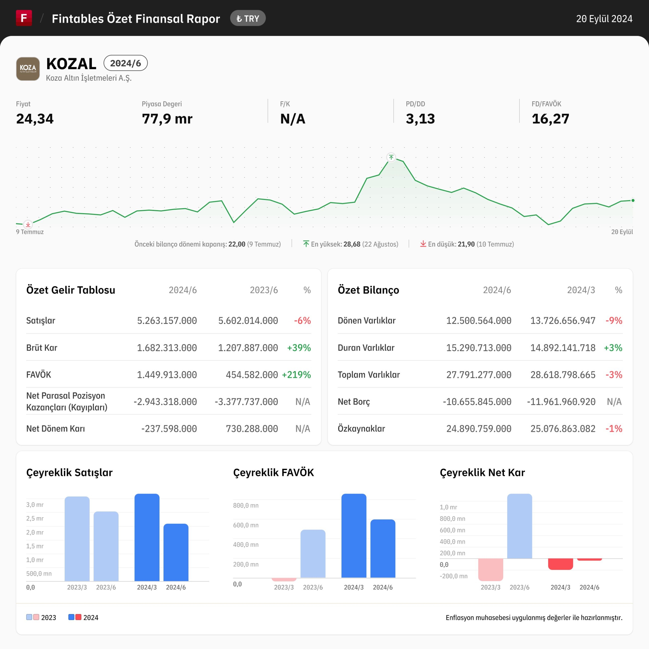
Task: Click the TRY currency badge
Action: pos(248,18)
